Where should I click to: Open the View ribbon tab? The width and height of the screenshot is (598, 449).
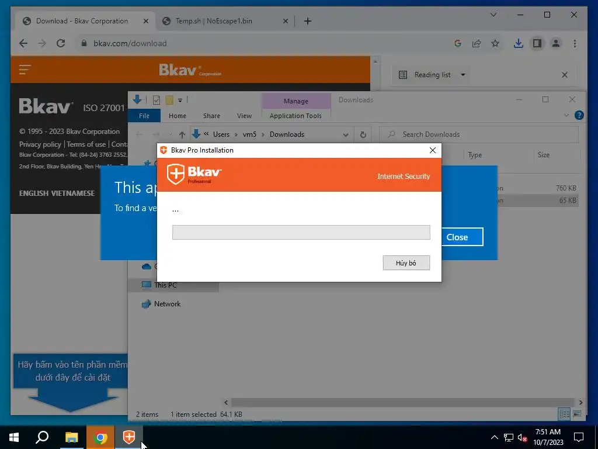244,116
